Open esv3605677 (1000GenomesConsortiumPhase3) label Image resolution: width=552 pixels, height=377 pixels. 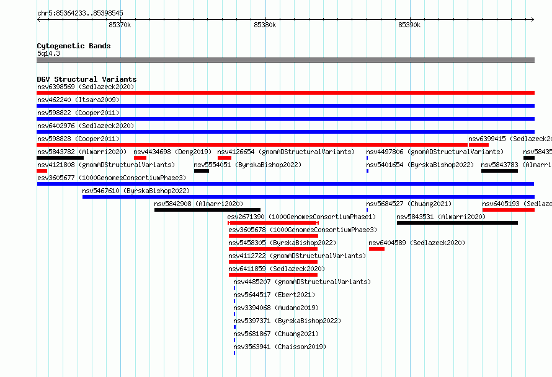pos(112,178)
